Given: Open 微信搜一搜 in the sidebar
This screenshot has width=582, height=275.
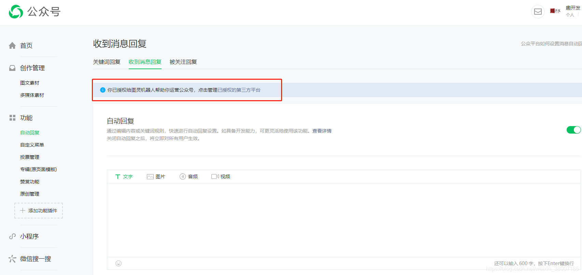Looking at the screenshot, I should (36, 259).
